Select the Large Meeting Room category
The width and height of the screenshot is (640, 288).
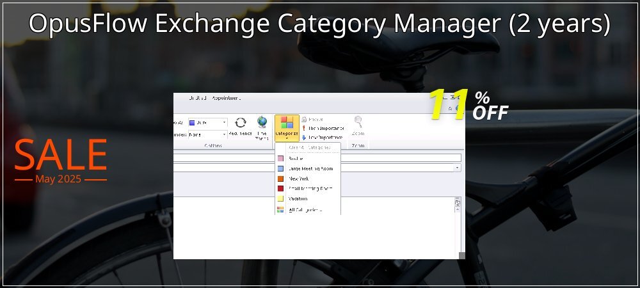tap(308, 168)
